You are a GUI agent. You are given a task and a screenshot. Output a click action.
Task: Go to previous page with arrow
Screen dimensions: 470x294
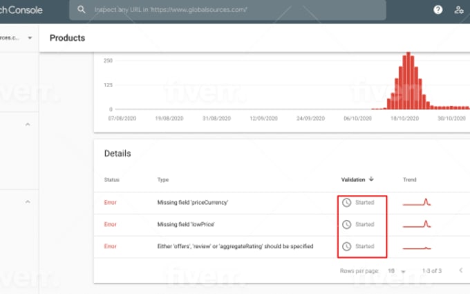461,270
